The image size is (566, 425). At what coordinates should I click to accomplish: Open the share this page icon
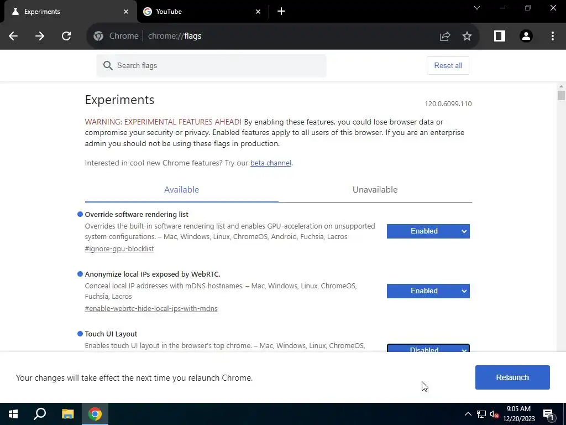pos(445,36)
